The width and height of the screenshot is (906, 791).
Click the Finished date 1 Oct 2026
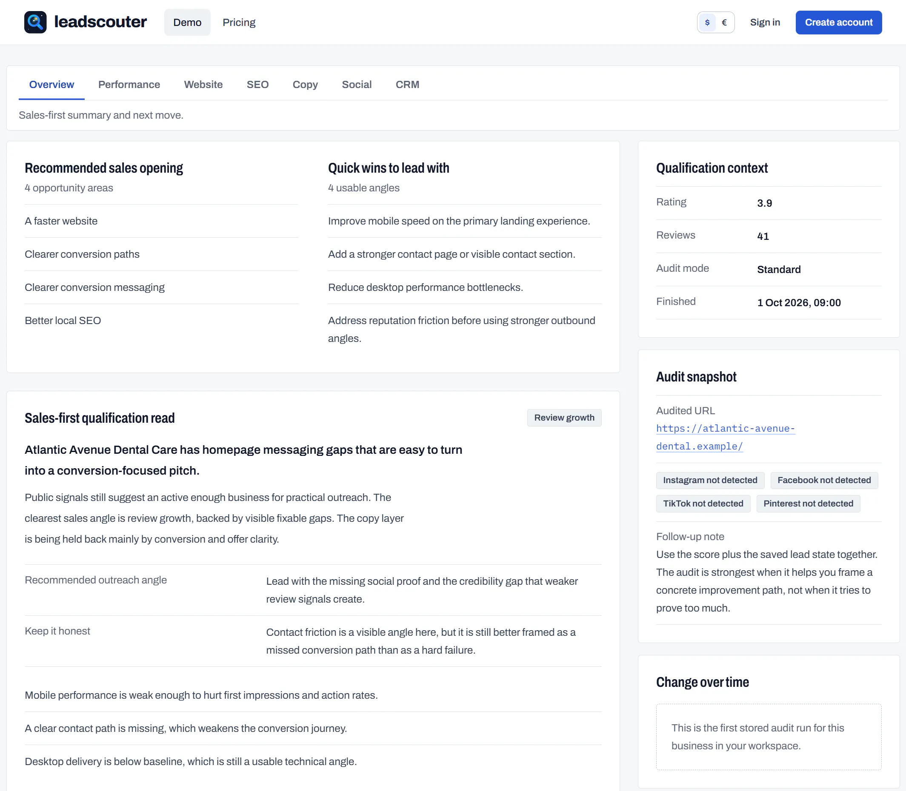799,302
